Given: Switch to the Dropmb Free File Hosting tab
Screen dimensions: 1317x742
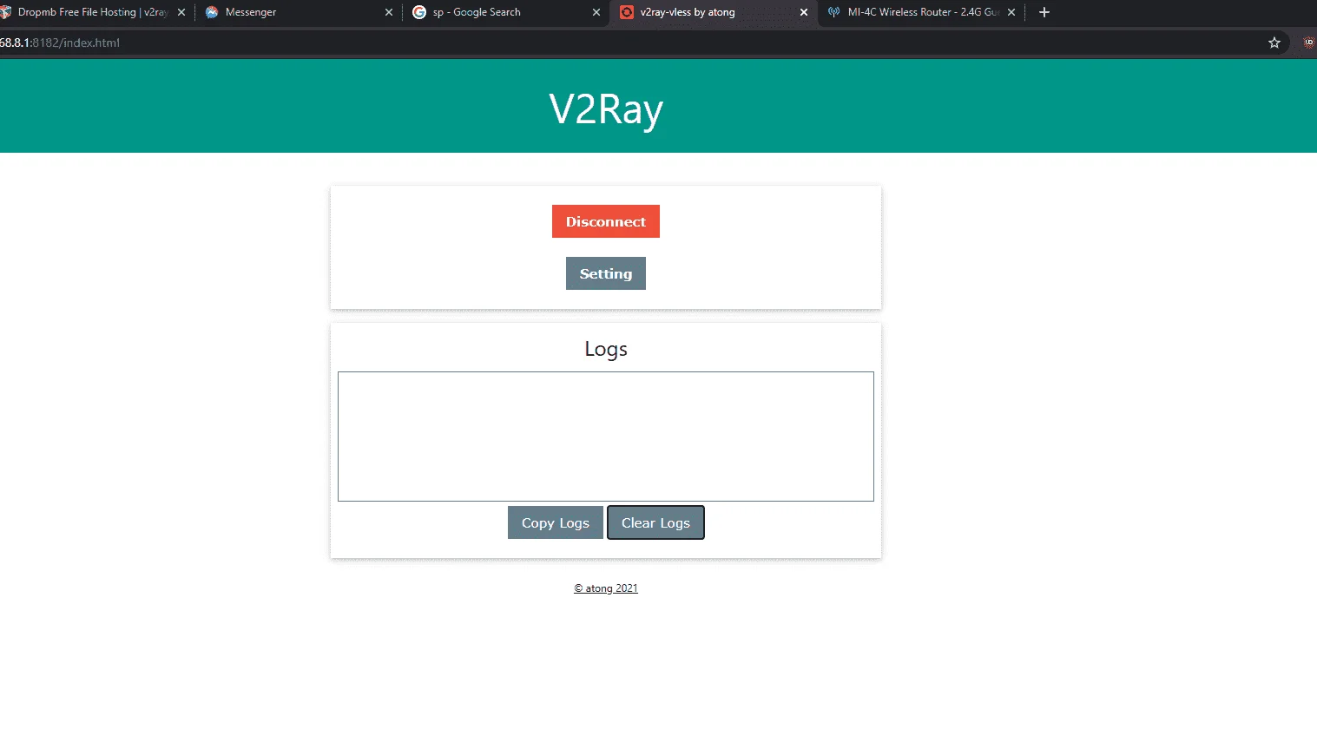Looking at the screenshot, I should (x=93, y=12).
